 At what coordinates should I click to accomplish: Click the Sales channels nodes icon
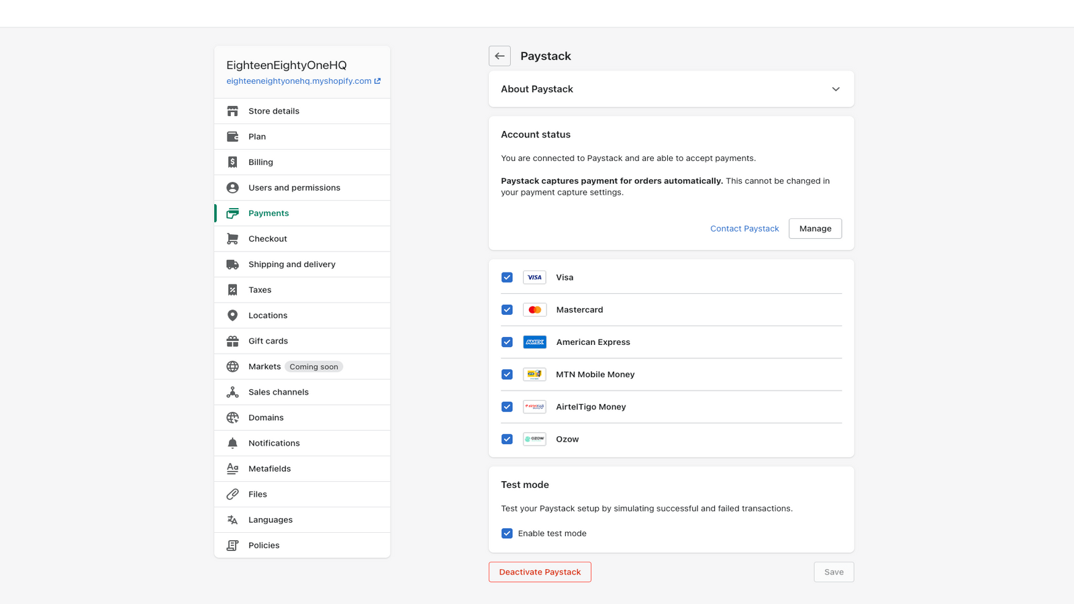(x=232, y=392)
